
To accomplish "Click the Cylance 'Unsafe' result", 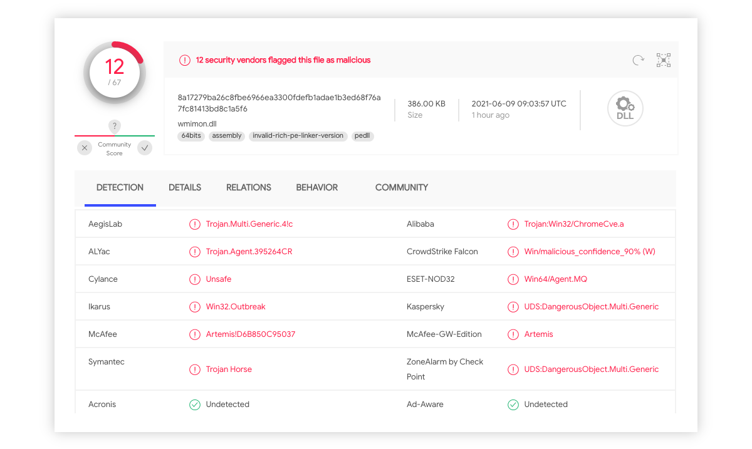I will point(219,279).
